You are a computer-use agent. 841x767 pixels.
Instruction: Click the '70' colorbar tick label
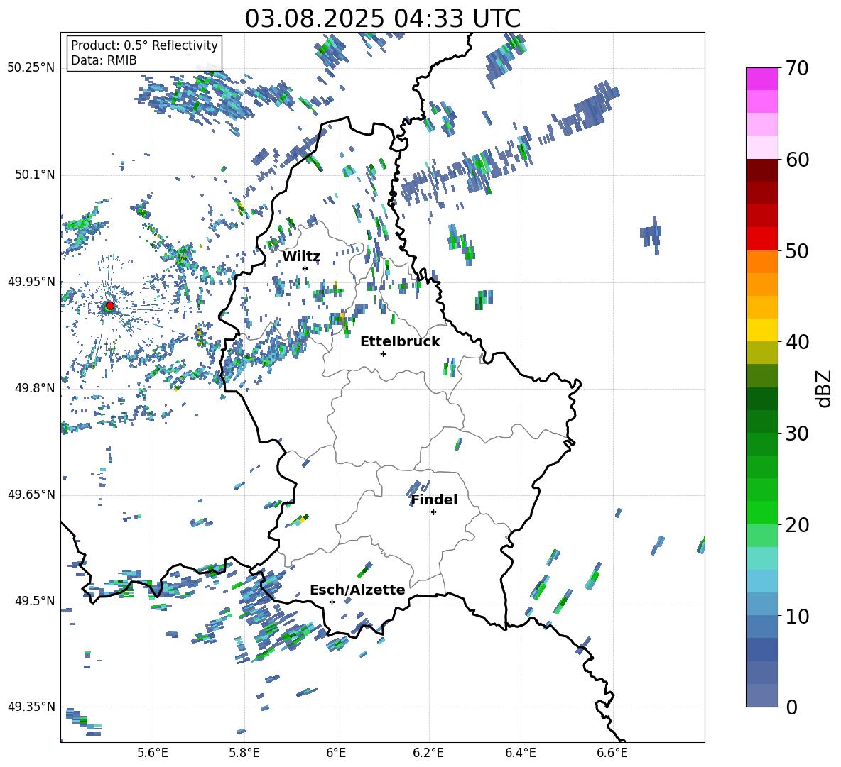[798, 68]
